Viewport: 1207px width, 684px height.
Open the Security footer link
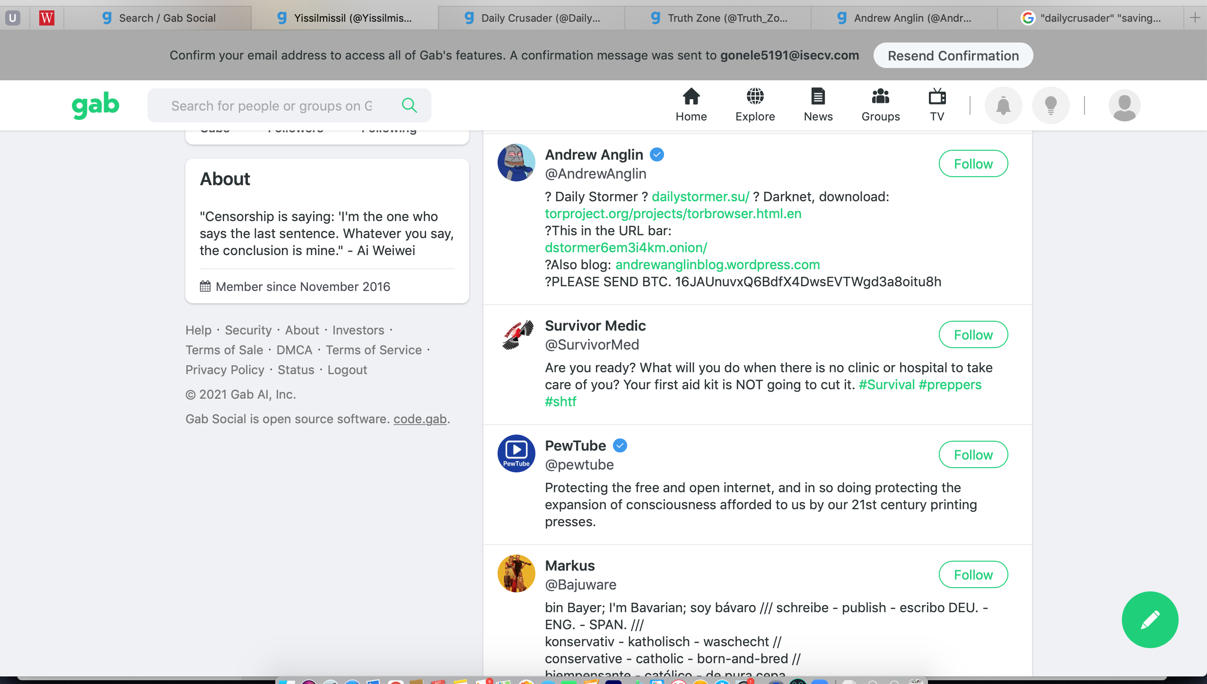(x=248, y=330)
